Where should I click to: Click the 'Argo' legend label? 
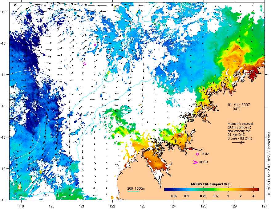tap(205, 153)
